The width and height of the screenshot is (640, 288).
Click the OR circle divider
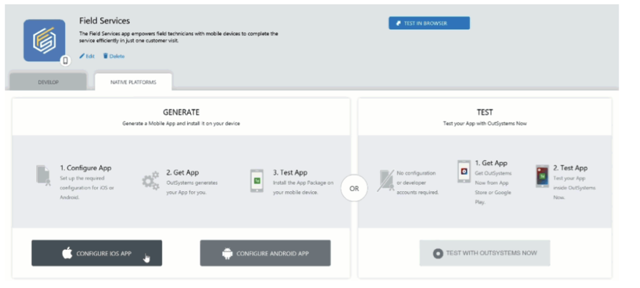(x=354, y=187)
